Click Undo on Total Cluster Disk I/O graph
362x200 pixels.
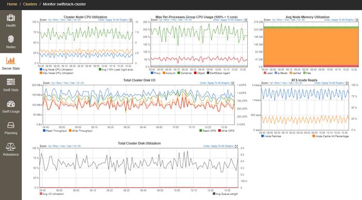point(203,83)
